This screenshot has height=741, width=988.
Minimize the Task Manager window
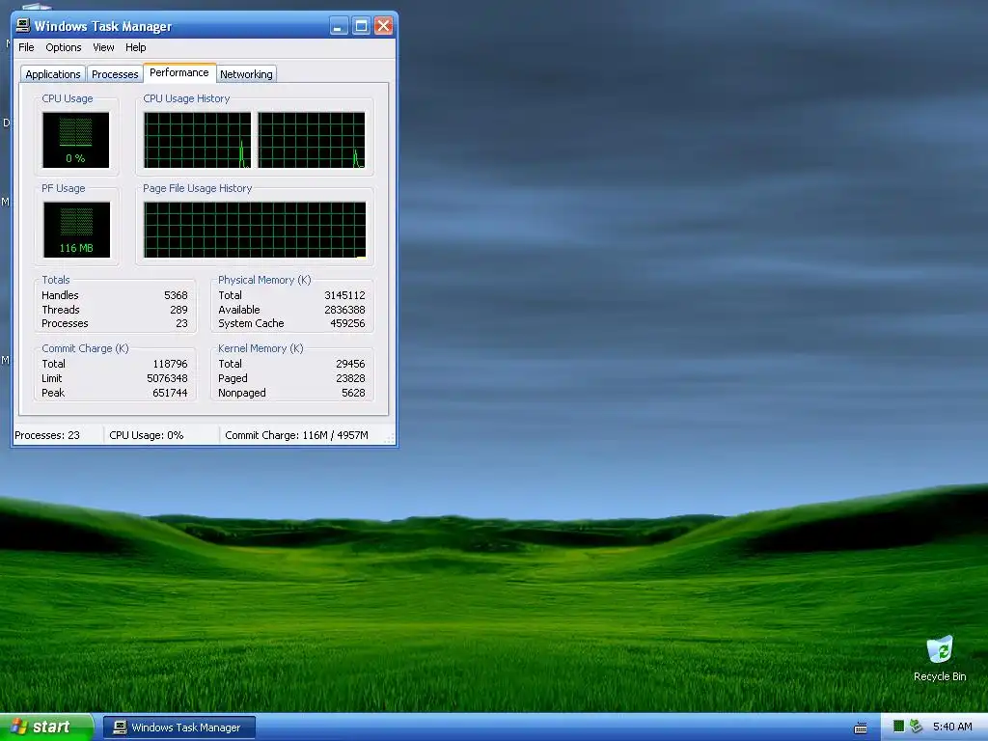click(x=339, y=26)
